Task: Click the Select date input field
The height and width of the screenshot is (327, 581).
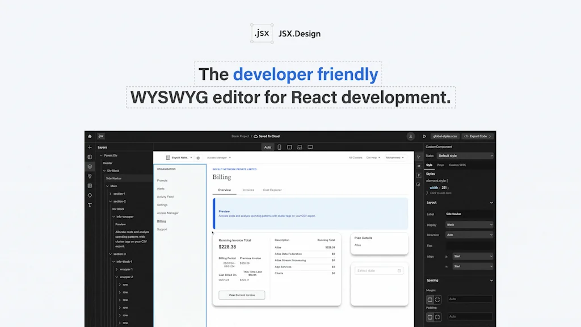Action: pyautogui.click(x=378, y=271)
